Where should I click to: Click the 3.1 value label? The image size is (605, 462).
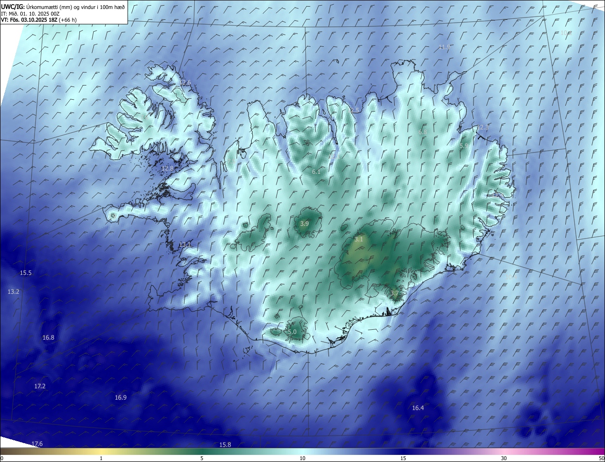(359, 240)
